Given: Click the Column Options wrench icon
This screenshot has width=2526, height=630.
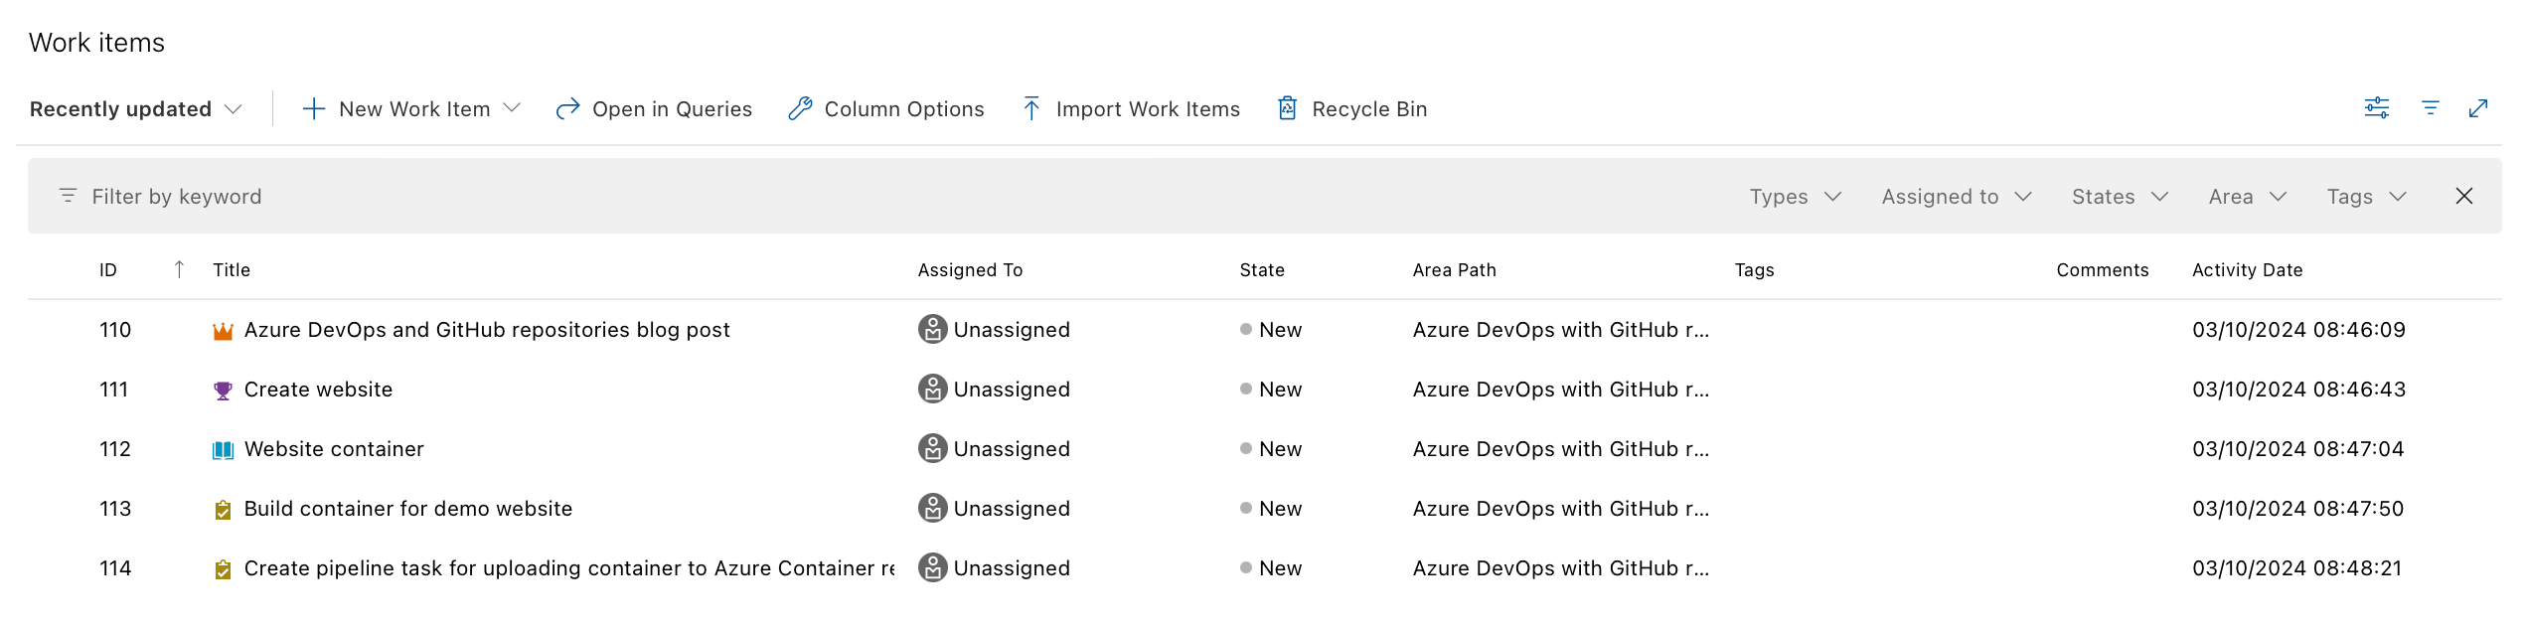Looking at the screenshot, I should [800, 108].
